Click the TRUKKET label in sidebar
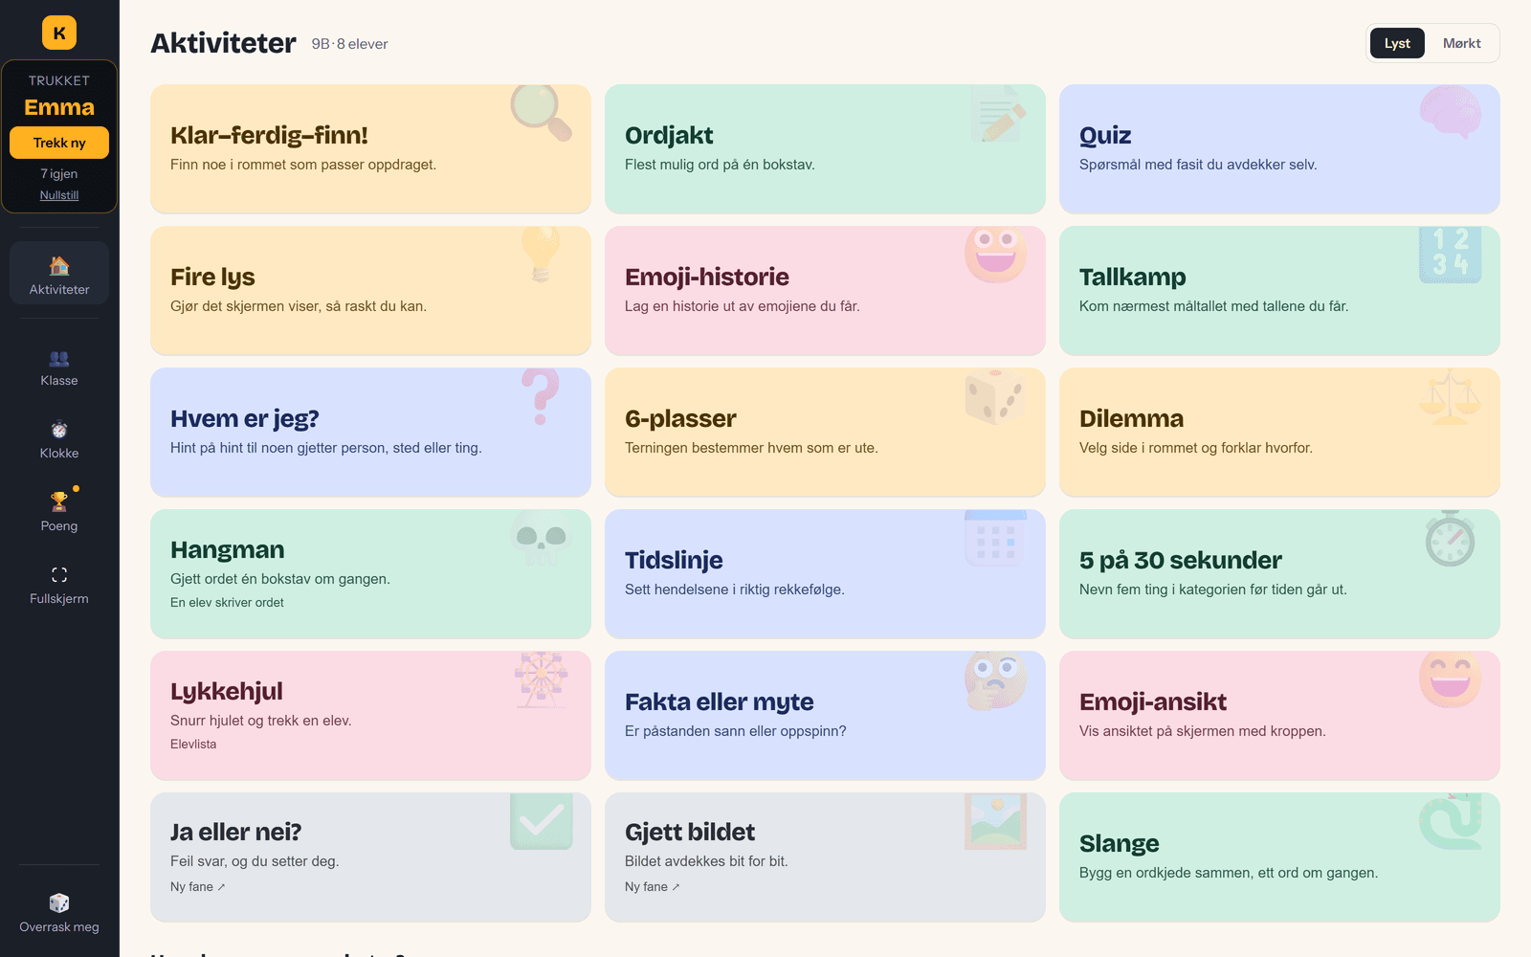This screenshot has height=957, width=1531. click(x=59, y=80)
